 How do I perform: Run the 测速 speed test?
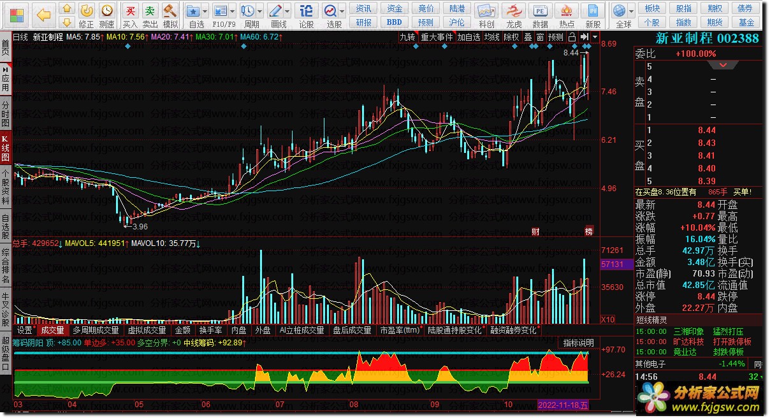pyautogui.click(x=106, y=15)
